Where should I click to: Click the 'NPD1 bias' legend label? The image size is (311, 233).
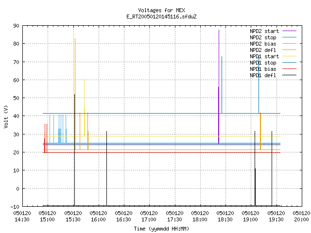click(263, 69)
